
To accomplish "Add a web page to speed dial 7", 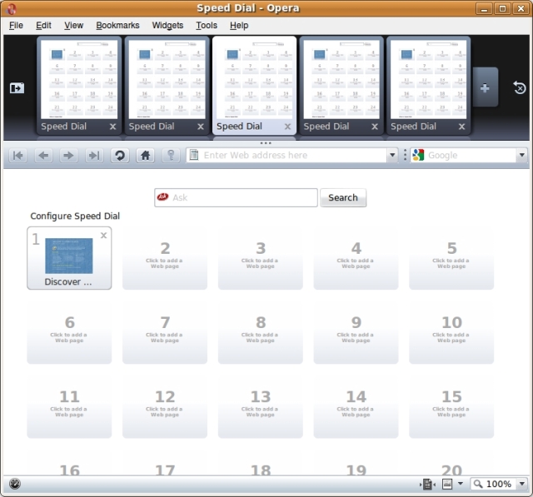I will pyautogui.click(x=165, y=333).
